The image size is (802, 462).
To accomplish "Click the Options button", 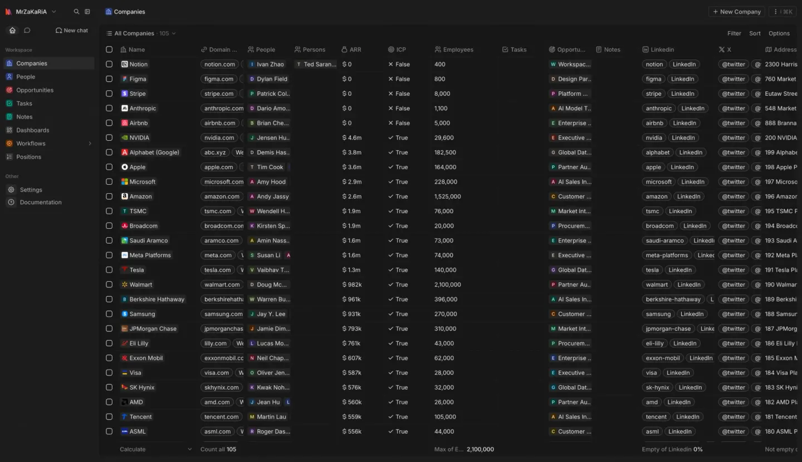I will tap(779, 33).
